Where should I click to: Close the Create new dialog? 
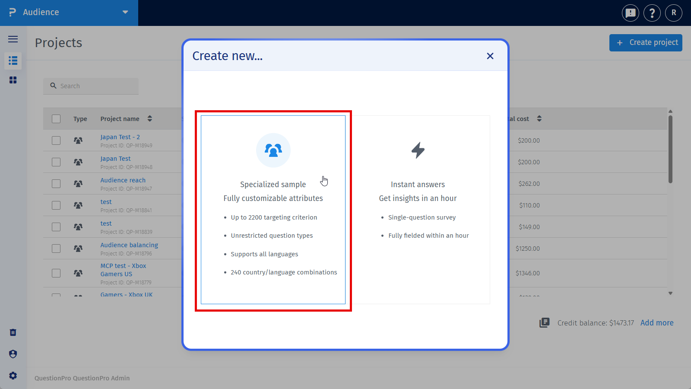[x=490, y=56]
